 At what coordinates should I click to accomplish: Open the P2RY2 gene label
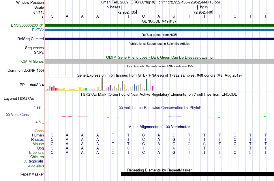[x=38, y=30]
